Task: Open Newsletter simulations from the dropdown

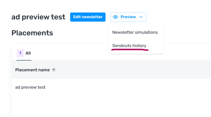Action: tap(135, 32)
